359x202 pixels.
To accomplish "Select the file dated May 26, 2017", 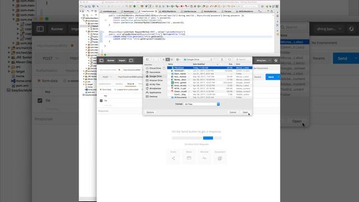I will pos(210,77).
